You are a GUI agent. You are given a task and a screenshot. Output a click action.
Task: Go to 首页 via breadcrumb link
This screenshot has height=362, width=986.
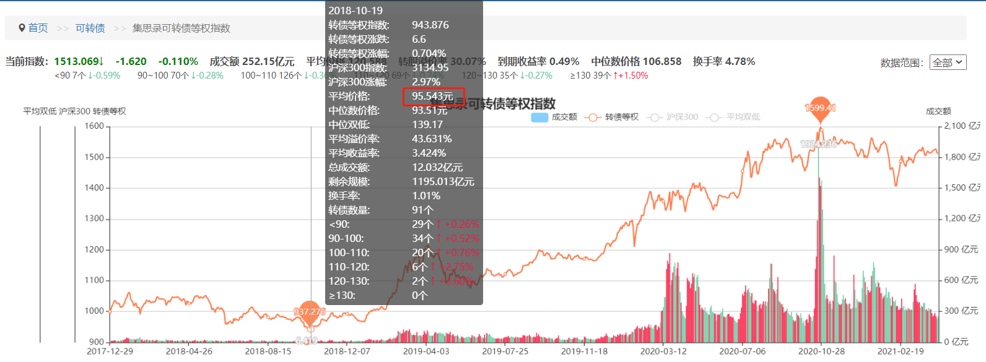pyautogui.click(x=38, y=28)
